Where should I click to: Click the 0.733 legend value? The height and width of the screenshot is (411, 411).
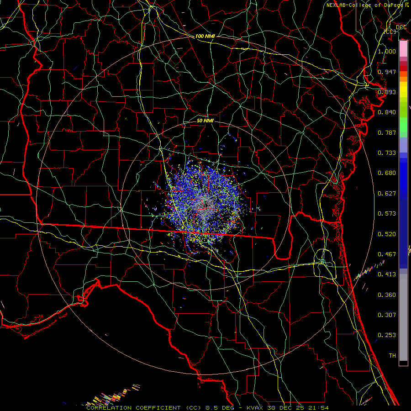[x=387, y=153]
